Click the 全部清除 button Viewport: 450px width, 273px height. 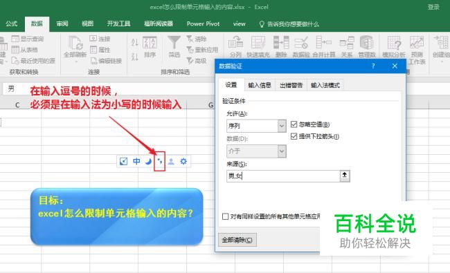point(237,240)
